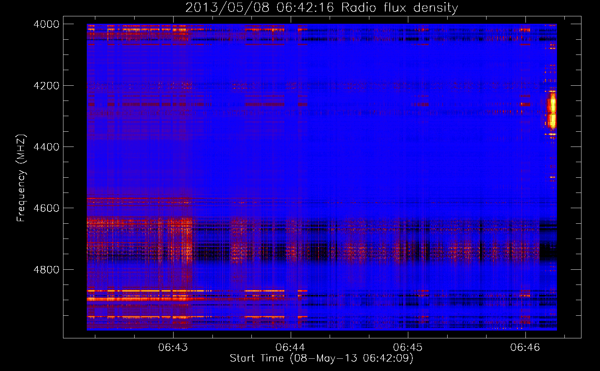Click the 'Frequency (MHZ)' y-axis title

(21, 178)
